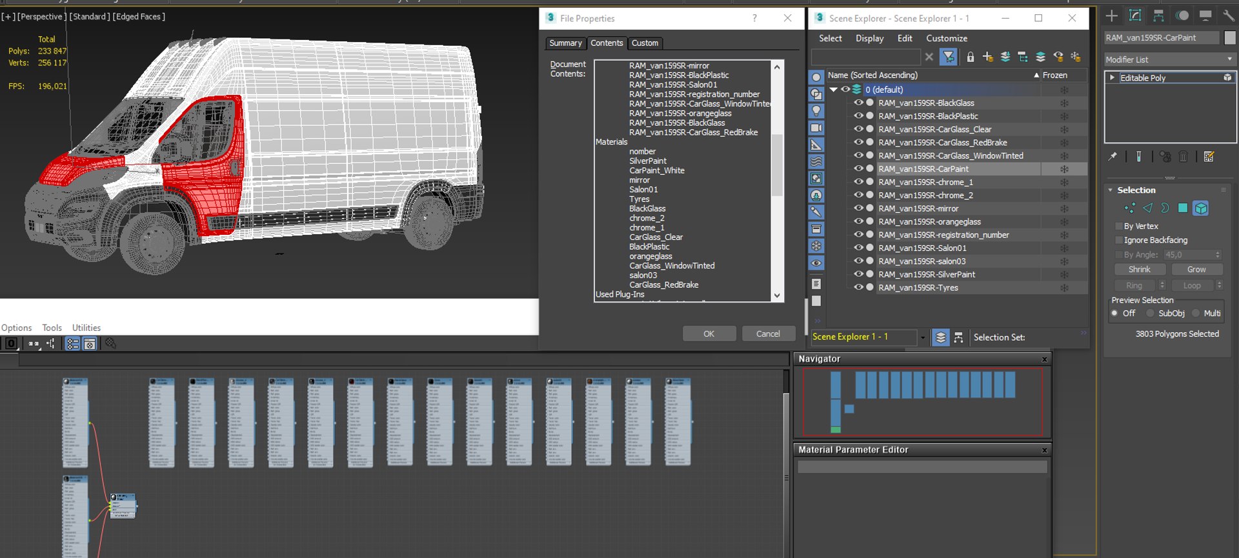1239x558 pixels.
Task: Collapse the 0 (default) layer tree
Action: click(x=833, y=90)
